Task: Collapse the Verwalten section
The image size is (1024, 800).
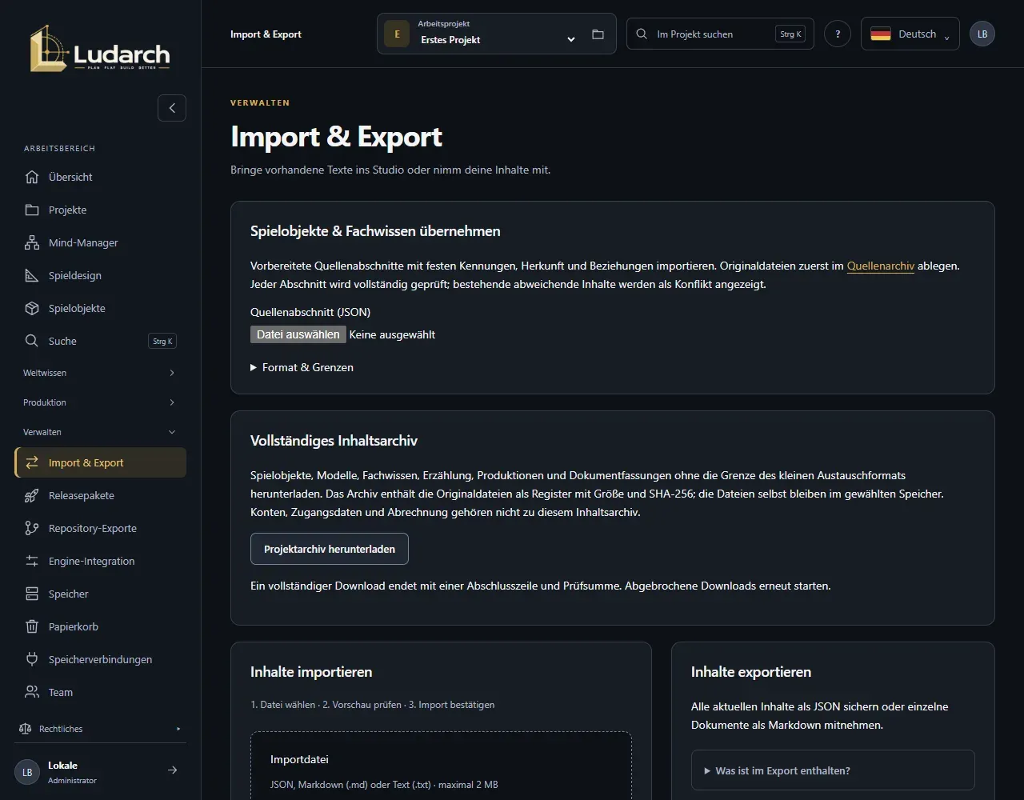Action: click(101, 432)
